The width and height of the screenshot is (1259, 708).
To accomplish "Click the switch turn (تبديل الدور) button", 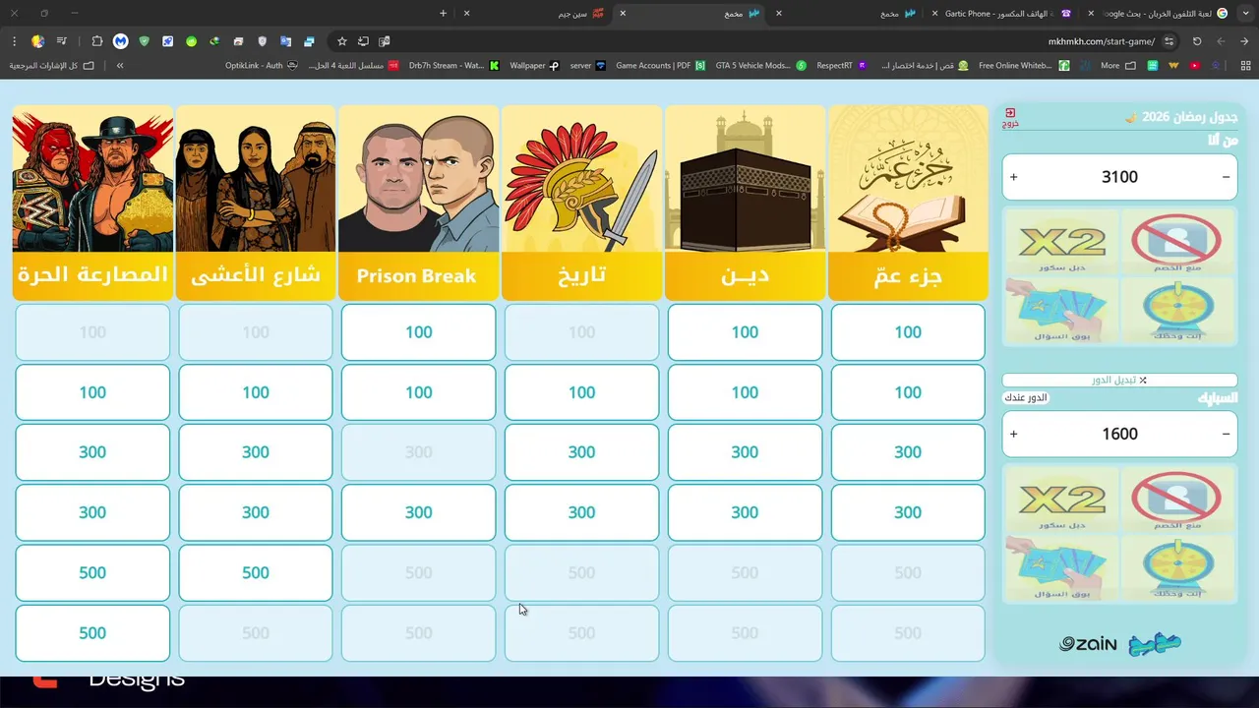I will tap(1120, 380).
